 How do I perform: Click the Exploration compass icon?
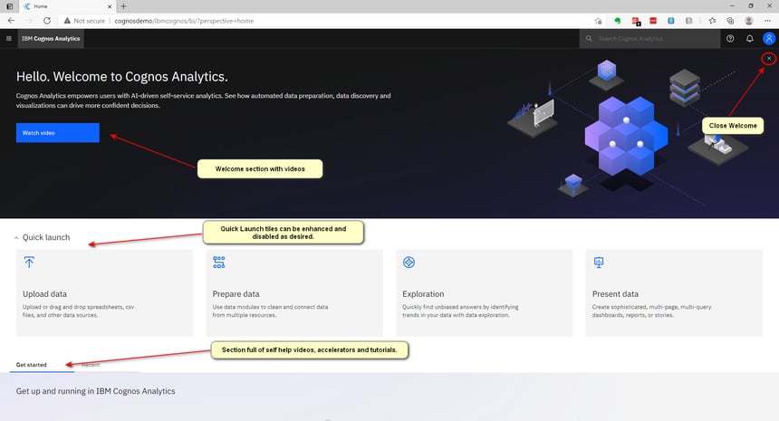tap(409, 263)
